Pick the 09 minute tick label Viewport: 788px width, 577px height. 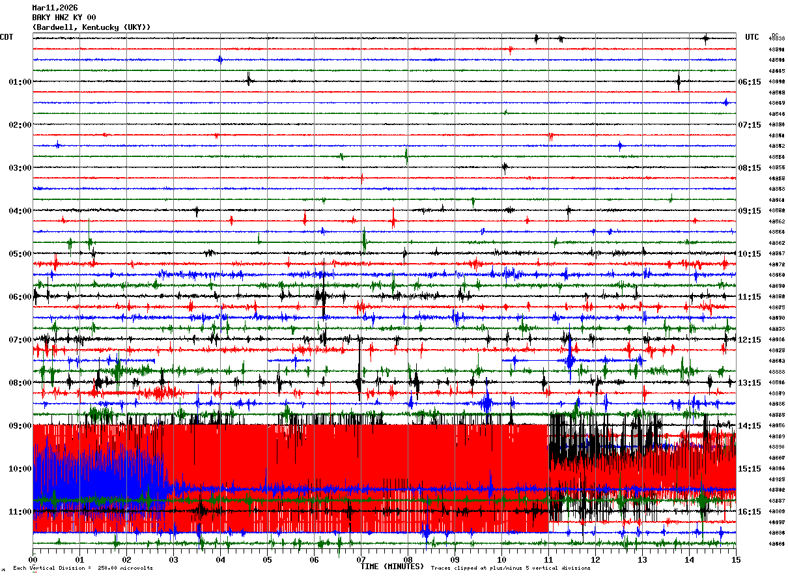(x=455, y=559)
